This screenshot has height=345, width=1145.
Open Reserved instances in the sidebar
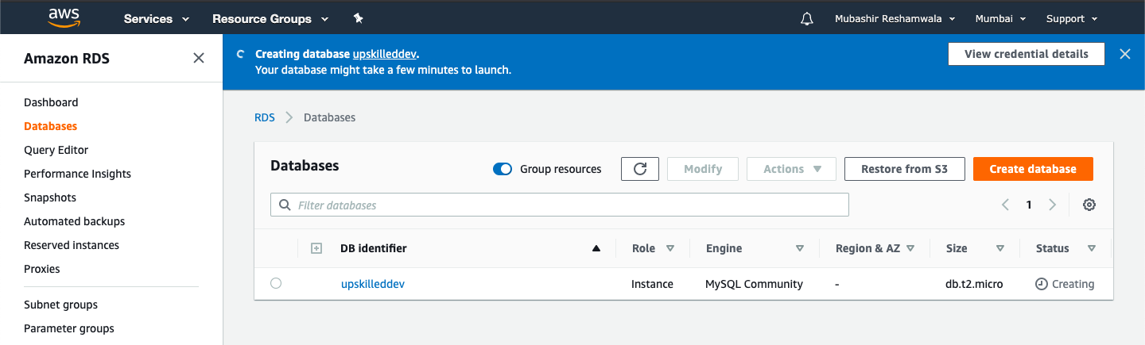pyautogui.click(x=72, y=245)
